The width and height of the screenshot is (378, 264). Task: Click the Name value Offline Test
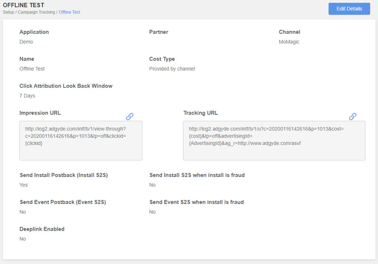coord(32,69)
